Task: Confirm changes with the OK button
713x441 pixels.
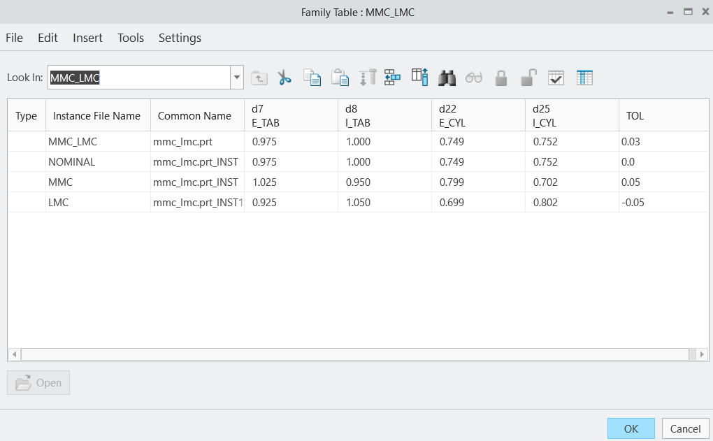Action: point(631,428)
